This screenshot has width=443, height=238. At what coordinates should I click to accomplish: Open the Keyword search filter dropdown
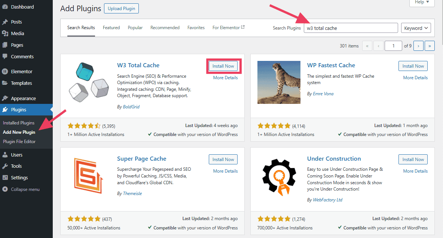click(x=416, y=28)
